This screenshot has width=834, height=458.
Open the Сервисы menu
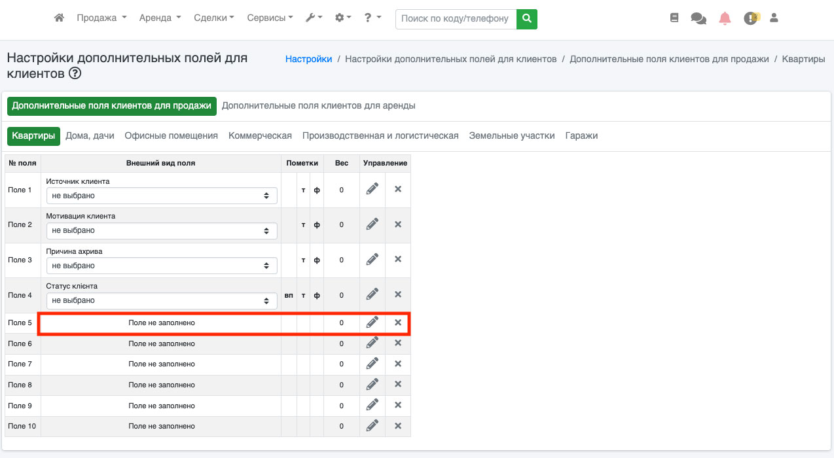tap(270, 18)
